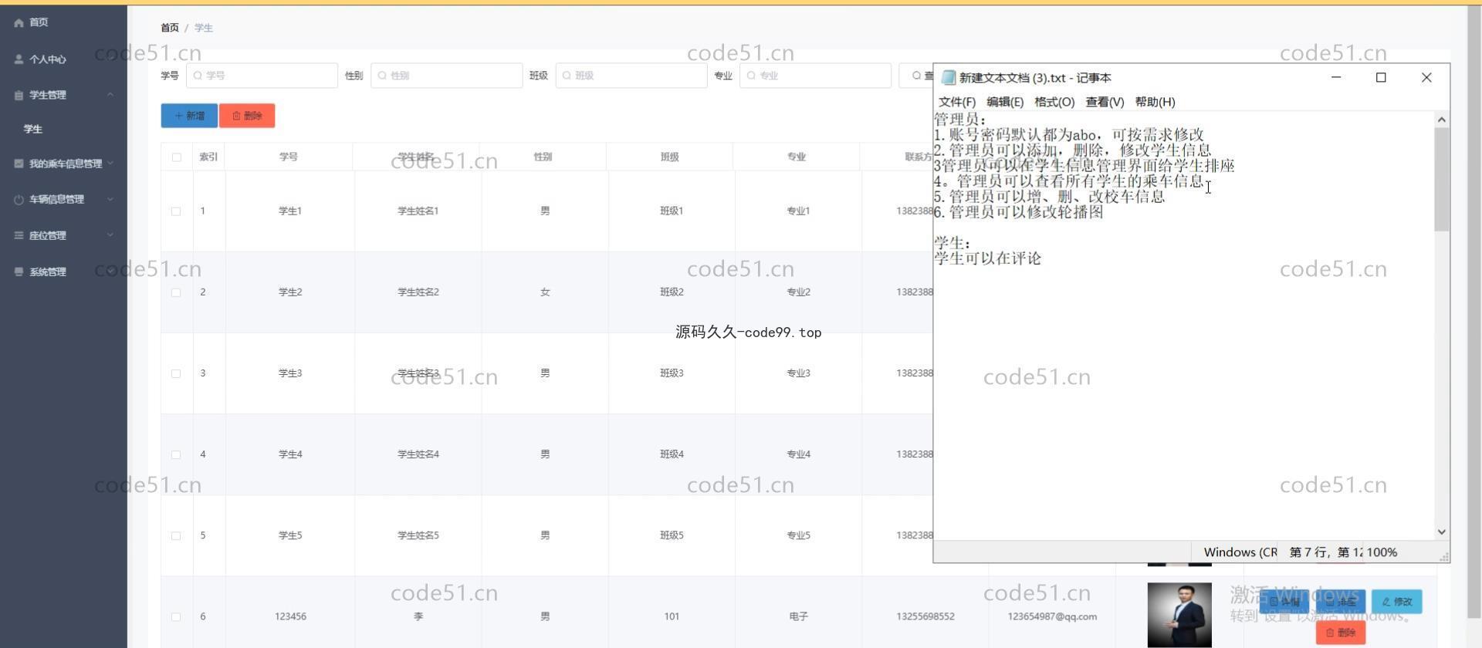Click the Notepad scroll down arrow
Viewport: 1482px width, 648px height.
tap(1441, 532)
